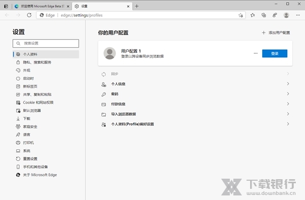Image resolution: width=305 pixels, height=200 pixels.
Task: Open the 密码 row
Action: pos(195,94)
